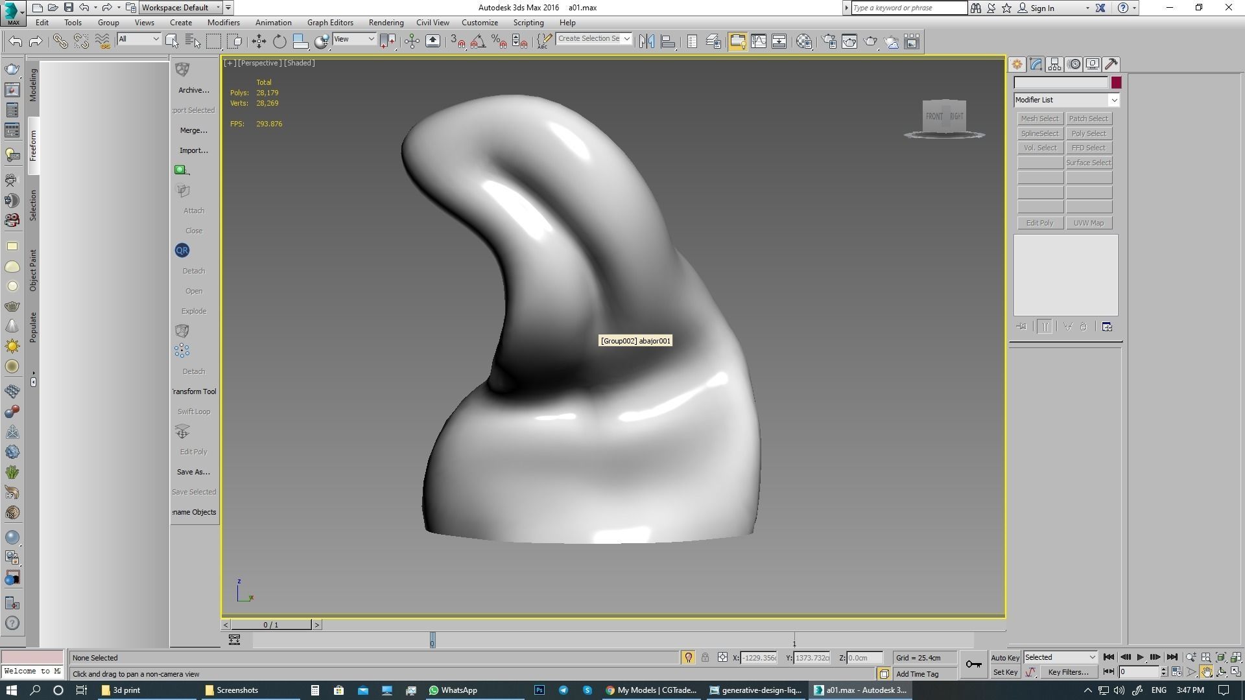Image resolution: width=1245 pixels, height=700 pixels.
Task: Click the Merge... button
Action: click(194, 130)
